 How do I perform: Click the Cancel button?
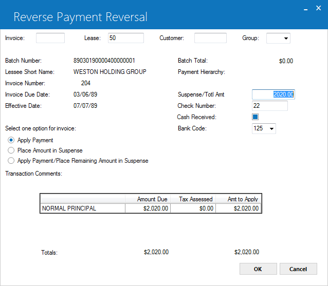coord(298,269)
